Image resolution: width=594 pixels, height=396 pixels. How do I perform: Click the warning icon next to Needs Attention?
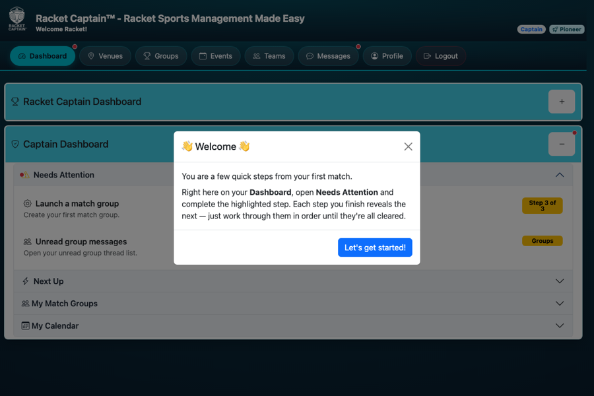pos(24,175)
